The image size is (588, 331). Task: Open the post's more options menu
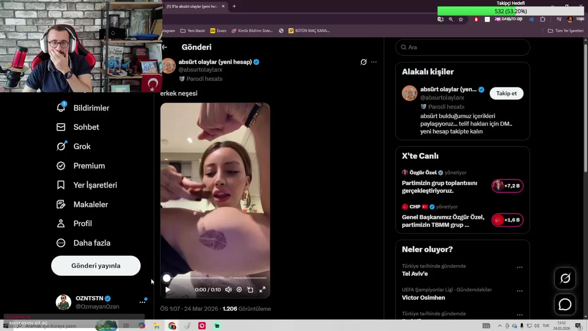374,62
